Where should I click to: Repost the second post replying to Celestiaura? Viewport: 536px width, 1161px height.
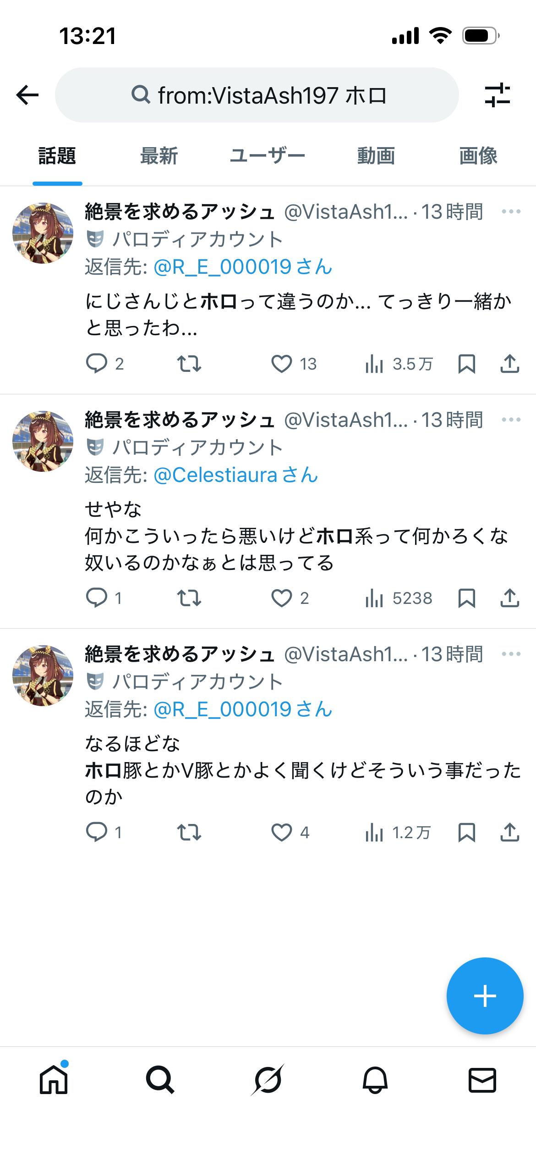pos(189,598)
